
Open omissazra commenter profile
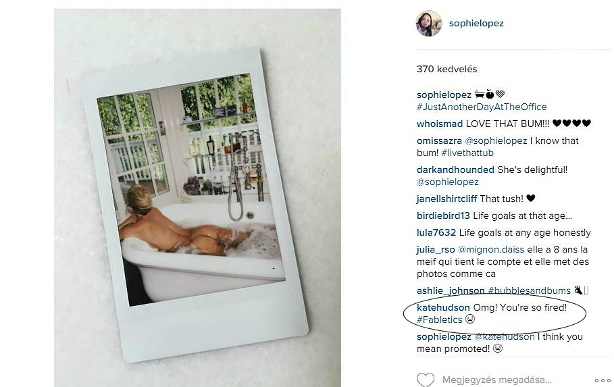pyautogui.click(x=439, y=140)
